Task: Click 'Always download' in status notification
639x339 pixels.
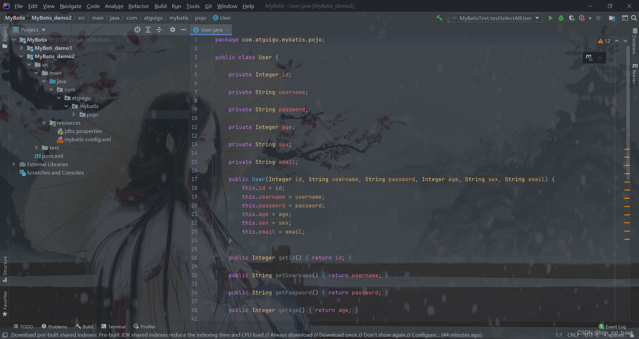Action: tap(291, 335)
